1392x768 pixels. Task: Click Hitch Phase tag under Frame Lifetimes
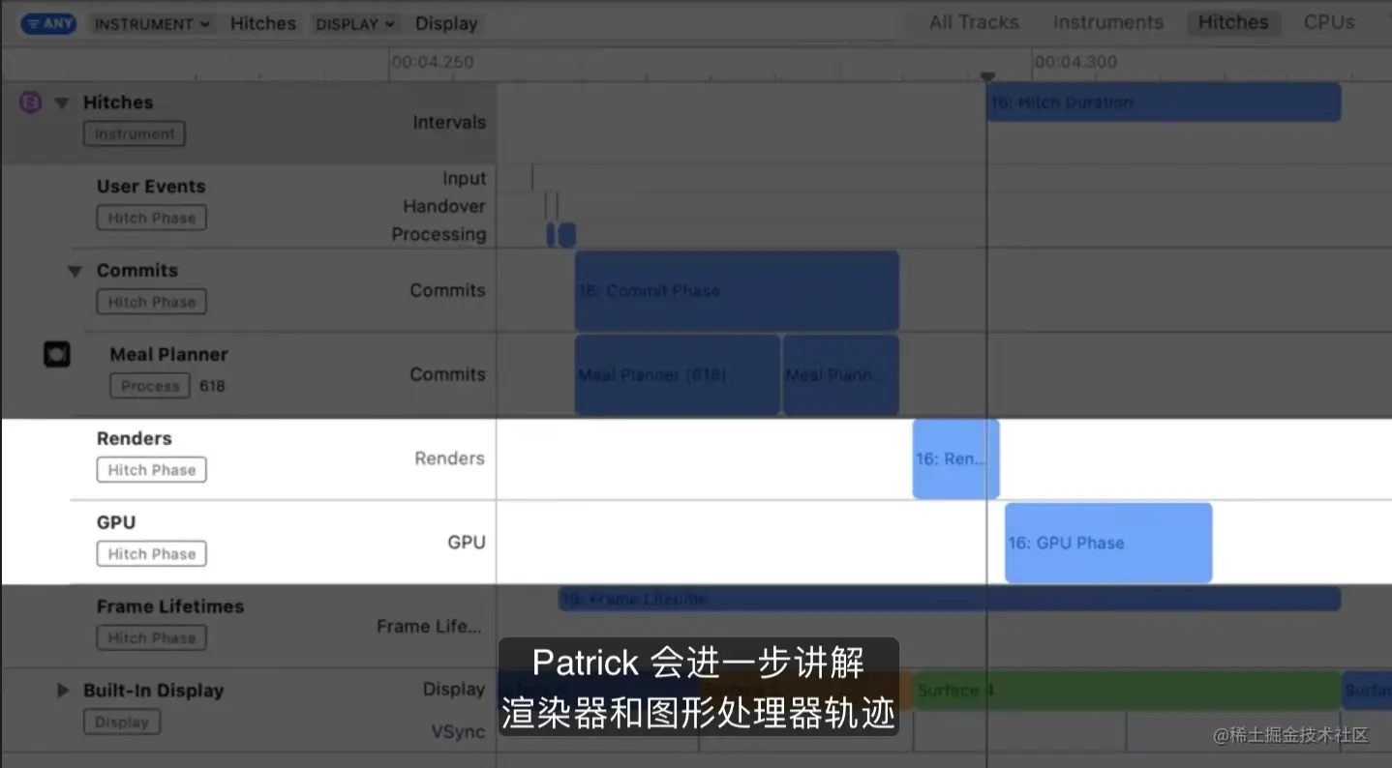coord(152,638)
